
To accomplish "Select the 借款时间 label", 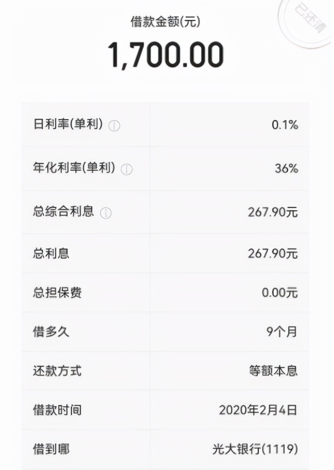I will click(57, 410).
